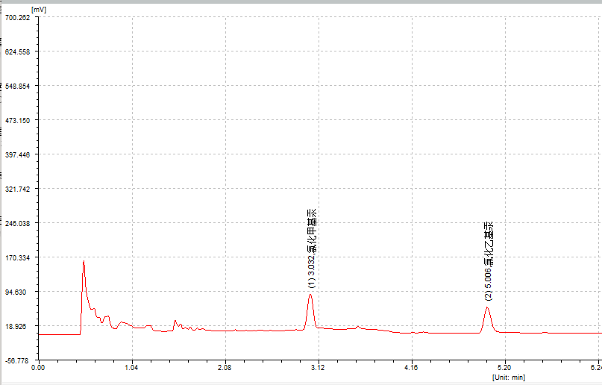Click the 624.558 y-axis tick label
This screenshot has height=385, width=602.
pyautogui.click(x=17, y=52)
